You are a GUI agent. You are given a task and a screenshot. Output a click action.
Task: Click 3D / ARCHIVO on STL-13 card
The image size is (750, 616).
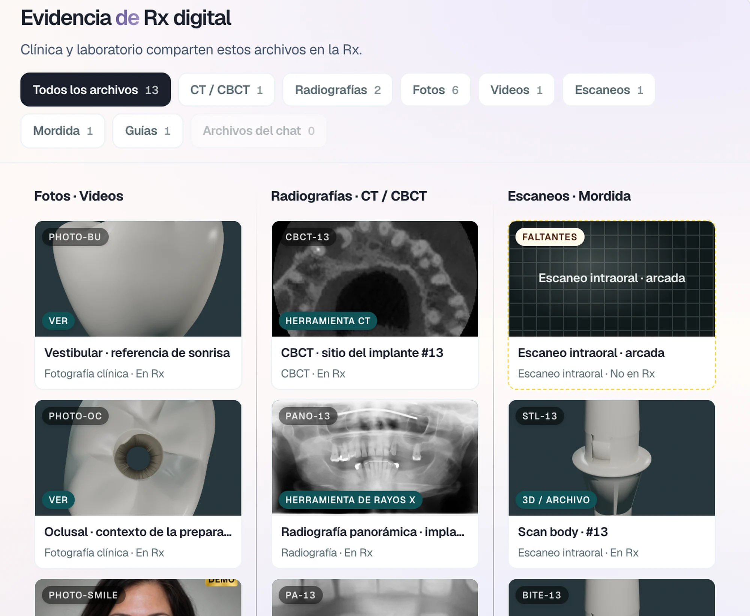pyautogui.click(x=556, y=500)
